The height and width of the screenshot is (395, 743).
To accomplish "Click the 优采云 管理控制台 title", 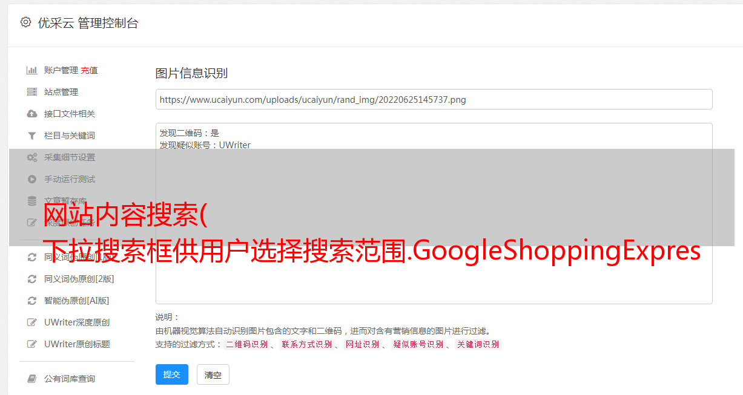I will click(88, 23).
